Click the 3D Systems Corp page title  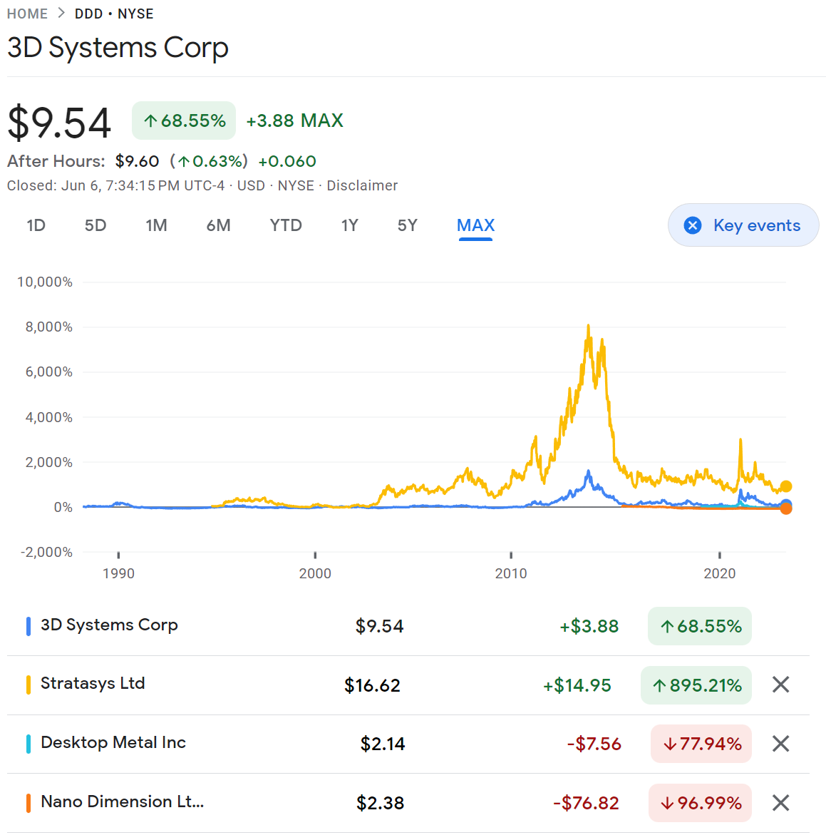(x=118, y=47)
